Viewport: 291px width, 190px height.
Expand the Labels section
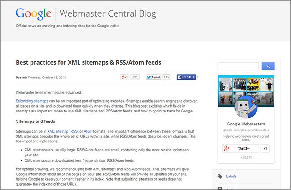tap(231, 177)
